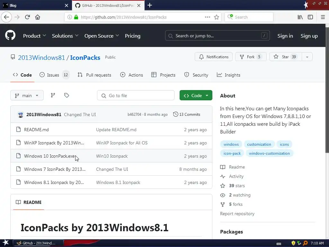This screenshot has width=329, height=247.
Task: Open the Actions tab
Action: pos(131,75)
